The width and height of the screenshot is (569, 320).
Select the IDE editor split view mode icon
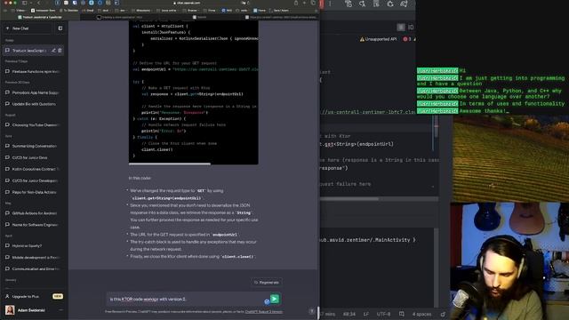point(411,28)
